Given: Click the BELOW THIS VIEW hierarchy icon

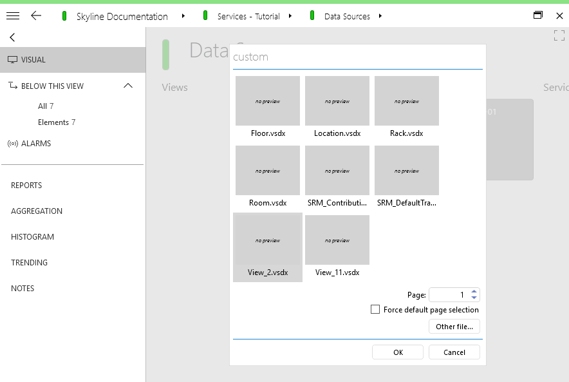Looking at the screenshot, I should click(12, 85).
